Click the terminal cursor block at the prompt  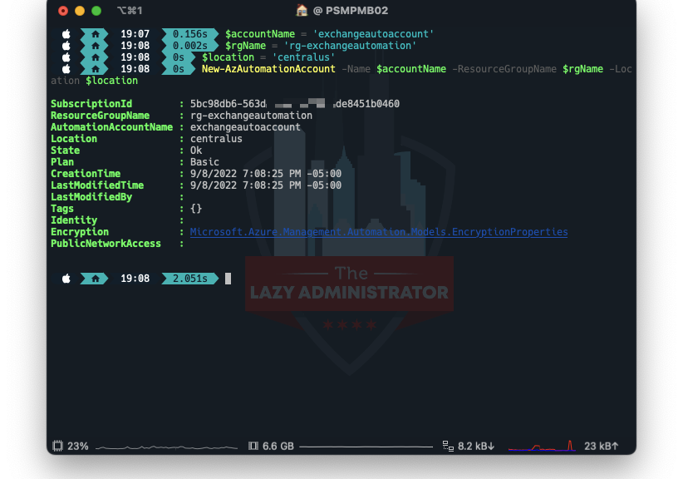click(228, 279)
